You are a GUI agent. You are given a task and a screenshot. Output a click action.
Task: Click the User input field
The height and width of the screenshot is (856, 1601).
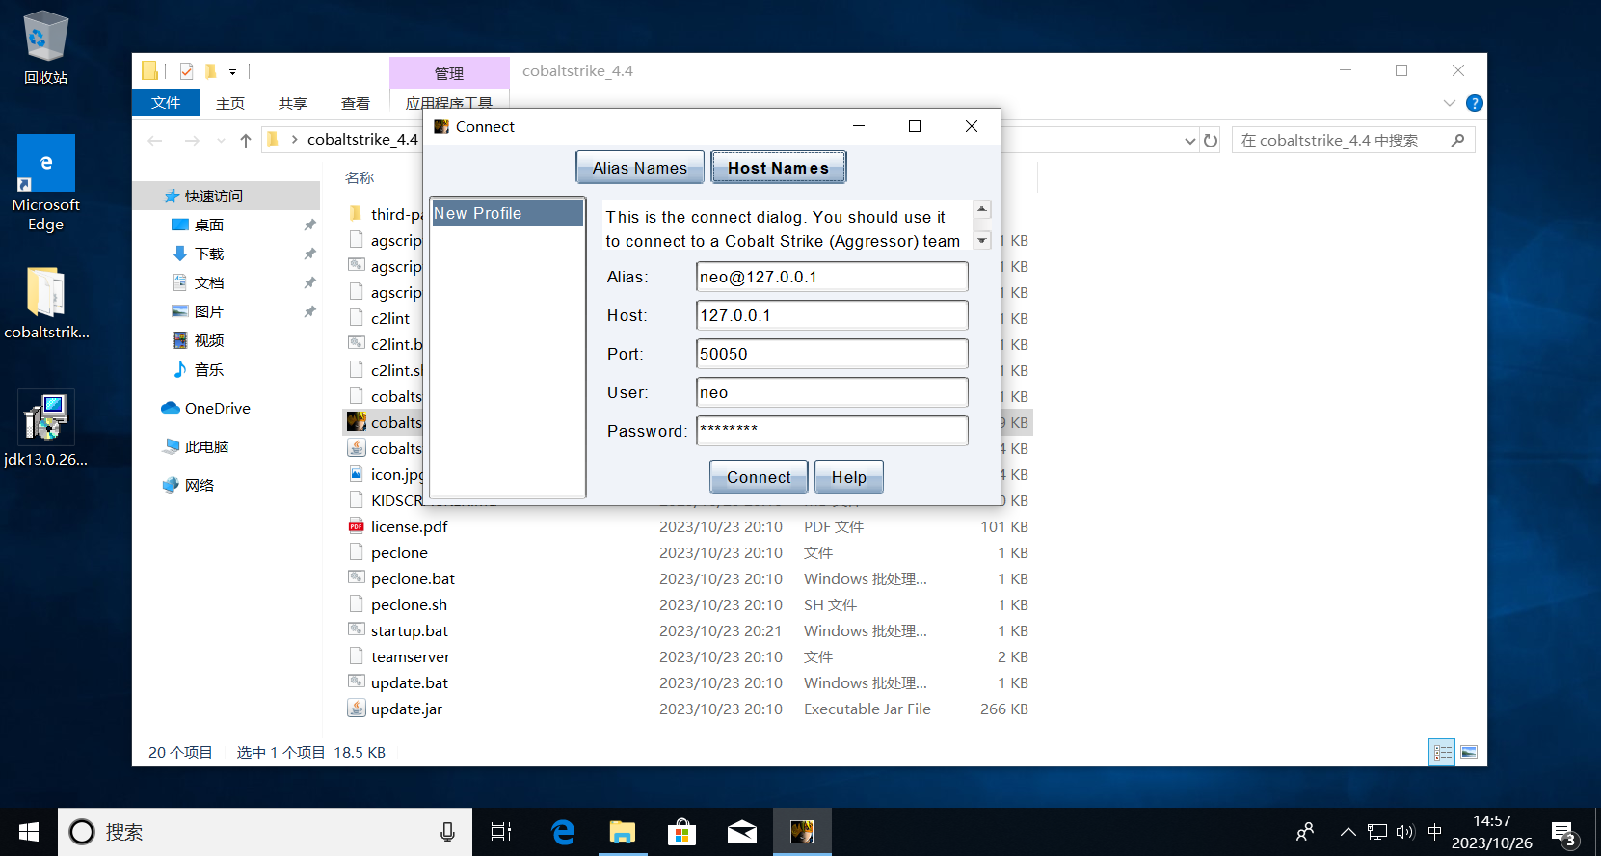pos(832,392)
